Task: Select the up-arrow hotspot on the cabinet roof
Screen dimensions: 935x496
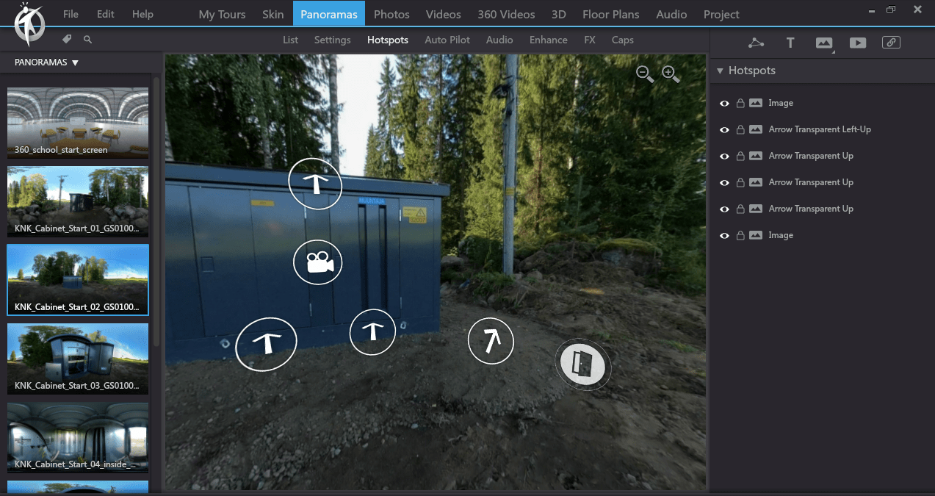Action: pyautogui.click(x=315, y=184)
